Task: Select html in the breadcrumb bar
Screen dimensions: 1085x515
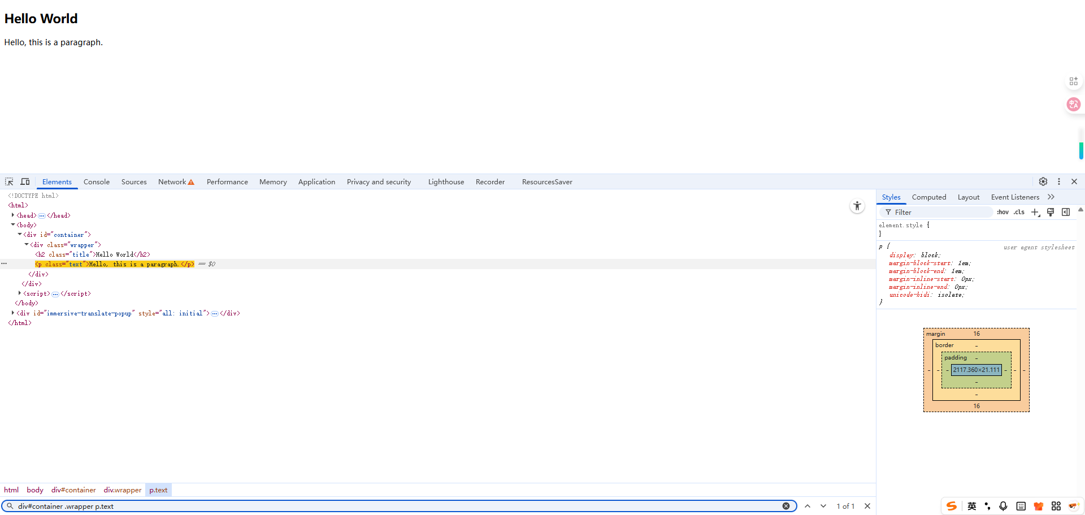Action: click(11, 490)
